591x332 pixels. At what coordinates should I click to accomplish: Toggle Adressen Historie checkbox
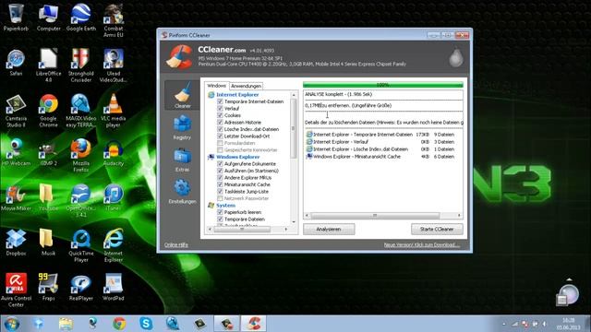click(220, 123)
